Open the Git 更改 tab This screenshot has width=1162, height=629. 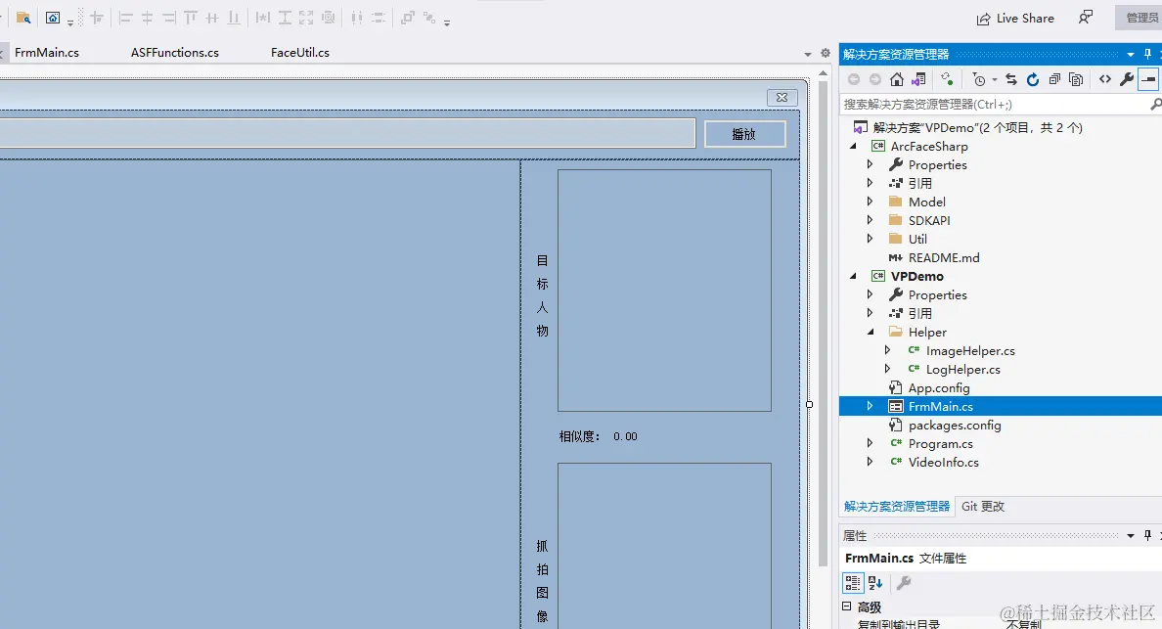click(983, 506)
